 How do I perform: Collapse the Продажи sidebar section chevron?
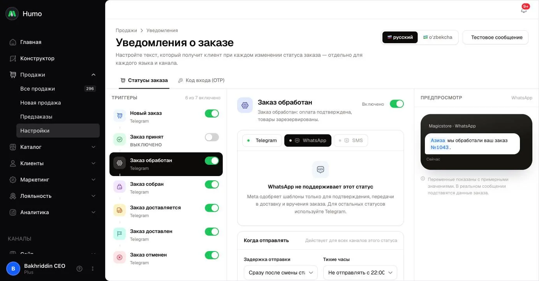click(93, 75)
